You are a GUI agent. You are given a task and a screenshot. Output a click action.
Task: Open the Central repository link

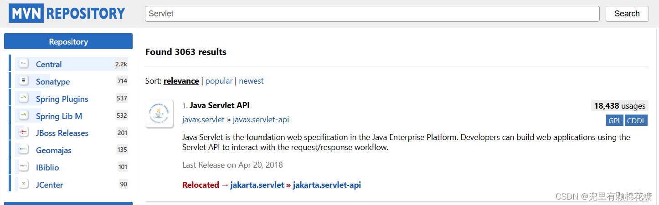click(x=49, y=65)
